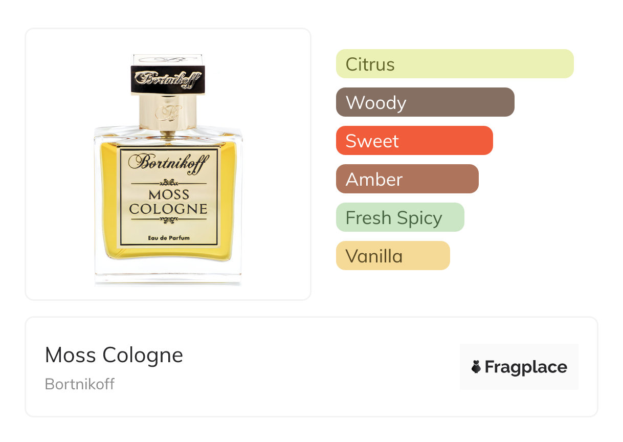Click the ornament above MOSS COLOGNE label text
The image size is (623, 442).
pyautogui.click(x=168, y=182)
